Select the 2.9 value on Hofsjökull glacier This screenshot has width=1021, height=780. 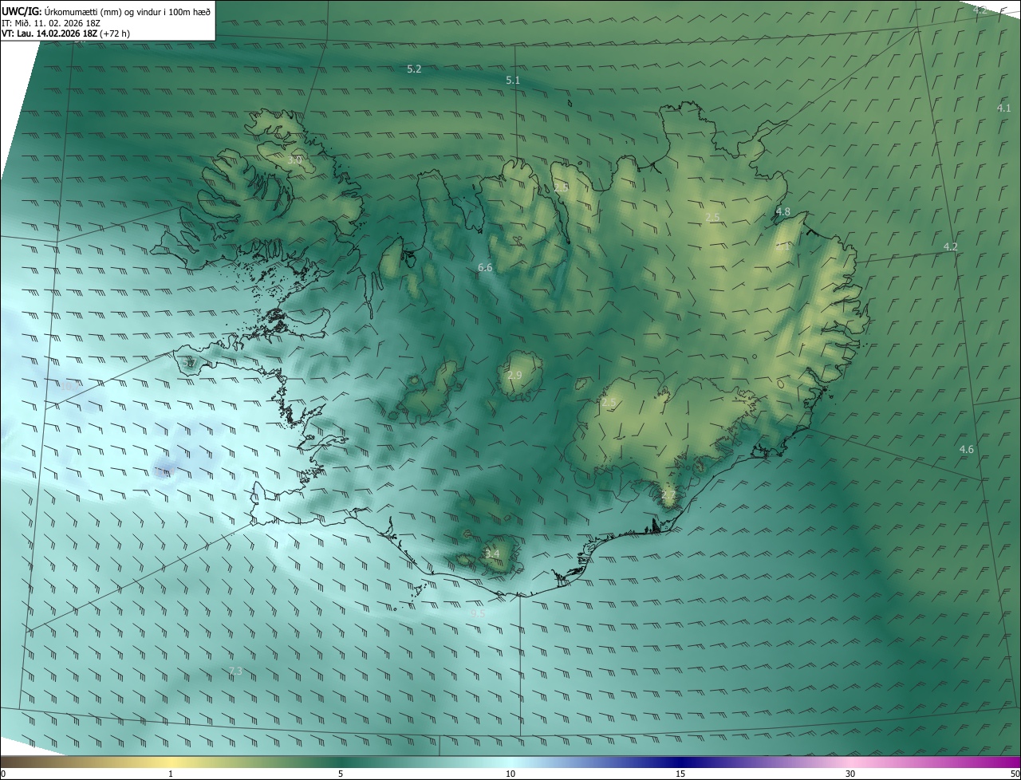click(514, 376)
